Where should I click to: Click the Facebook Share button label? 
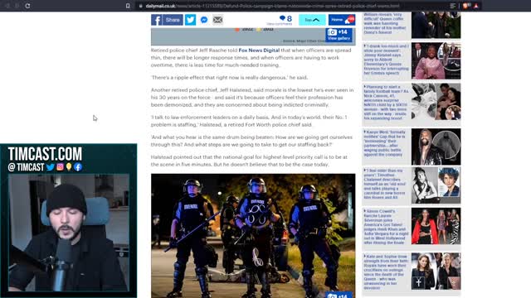(173, 20)
